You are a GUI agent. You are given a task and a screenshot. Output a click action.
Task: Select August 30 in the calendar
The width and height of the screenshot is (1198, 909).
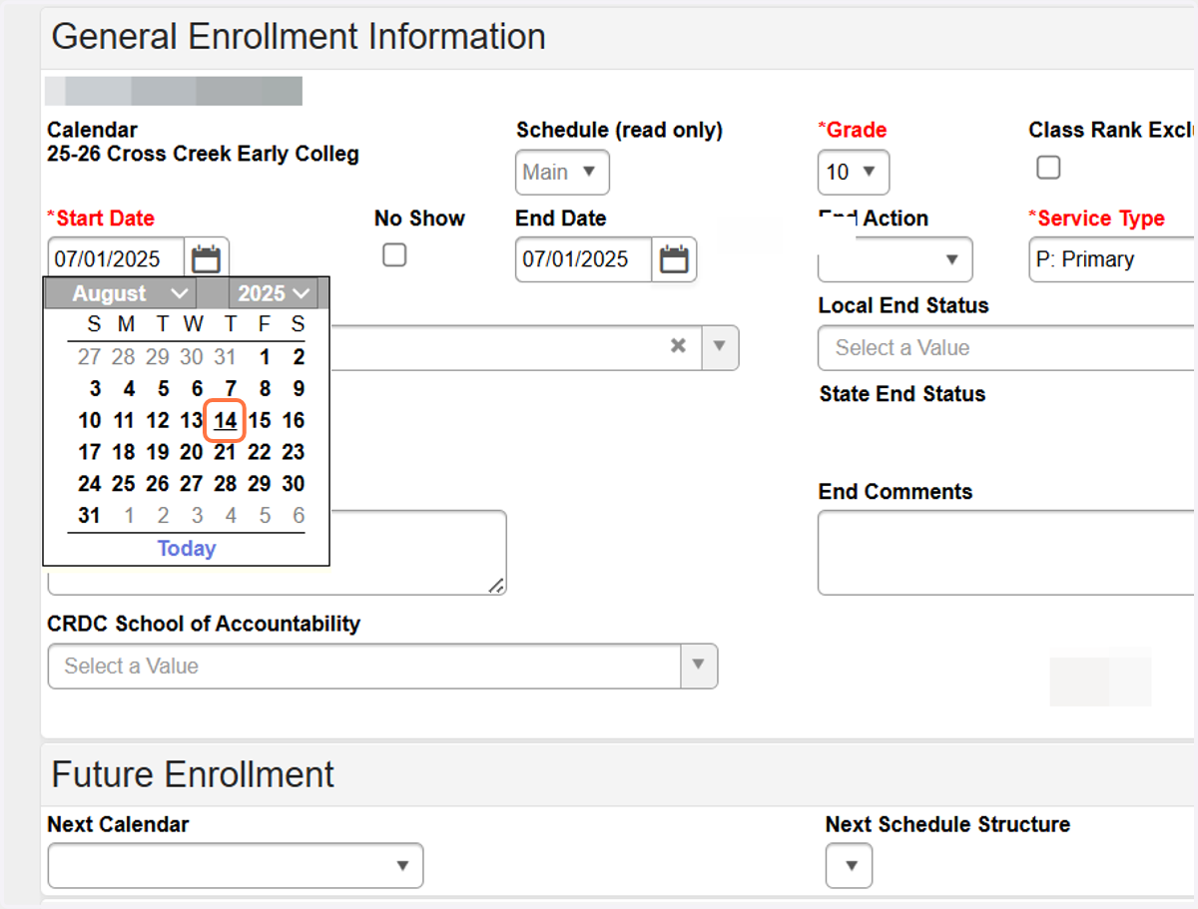(x=294, y=484)
